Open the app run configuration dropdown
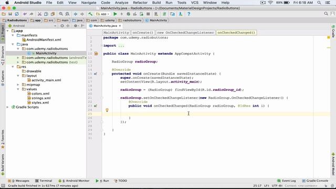Viewport: 336px width, 189px height. tap(103, 14)
